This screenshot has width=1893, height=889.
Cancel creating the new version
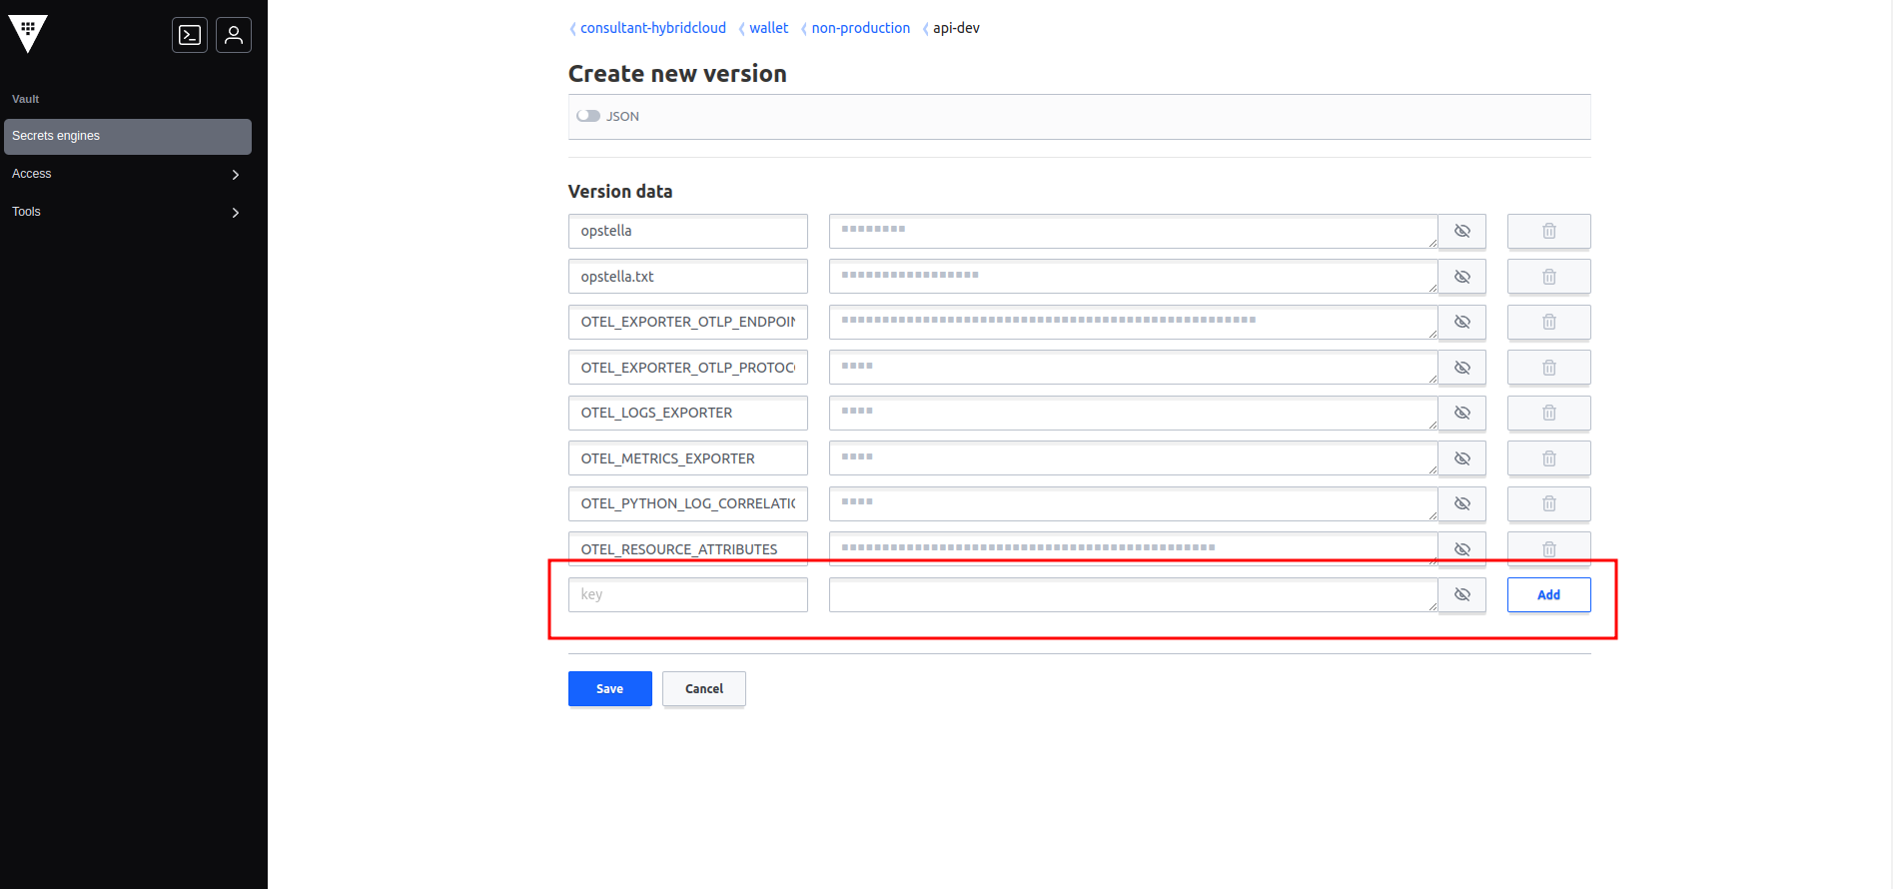coord(703,688)
